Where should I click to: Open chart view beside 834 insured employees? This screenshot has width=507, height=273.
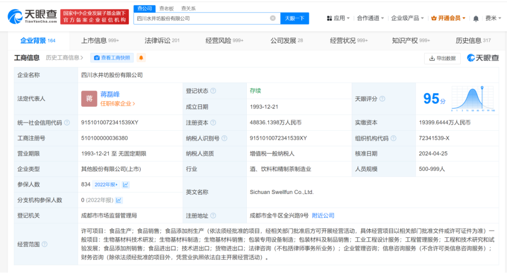click(125, 184)
